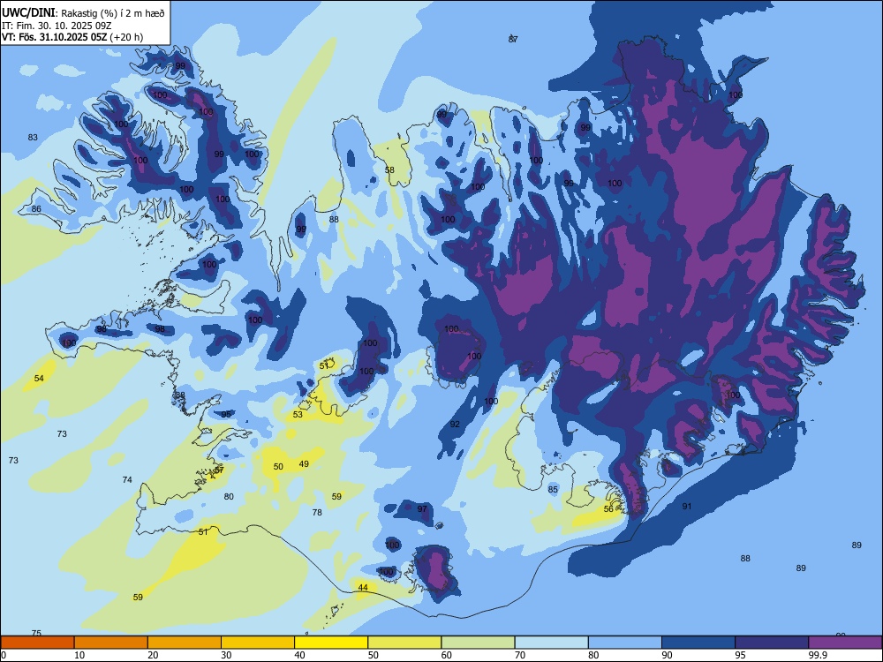This screenshot has width=883, height=662.
Task: Click the map humidity value '87'
Action: 512,39
